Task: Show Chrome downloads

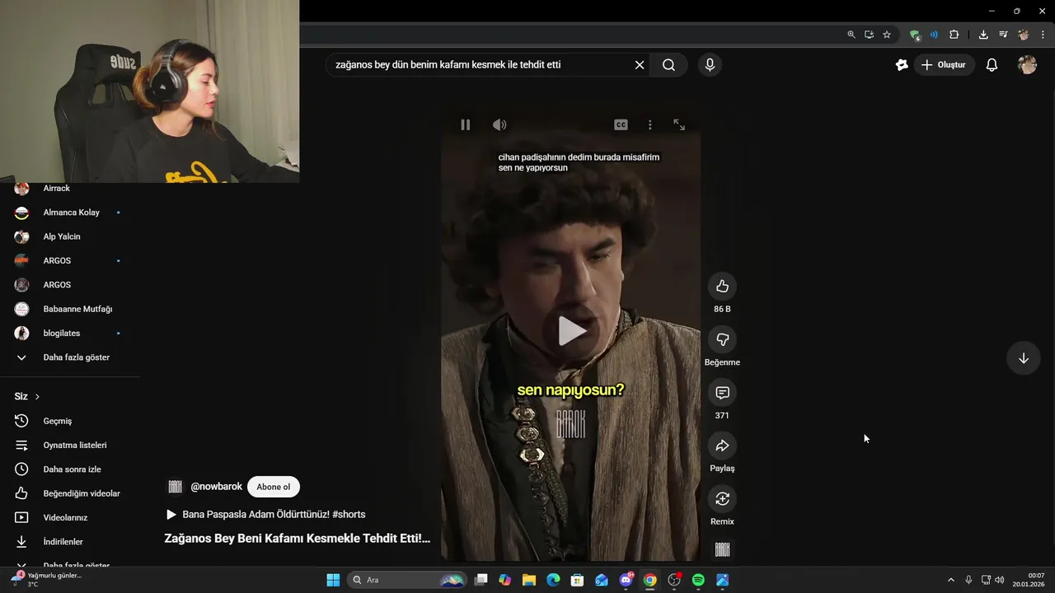Action: coord(983,35)
